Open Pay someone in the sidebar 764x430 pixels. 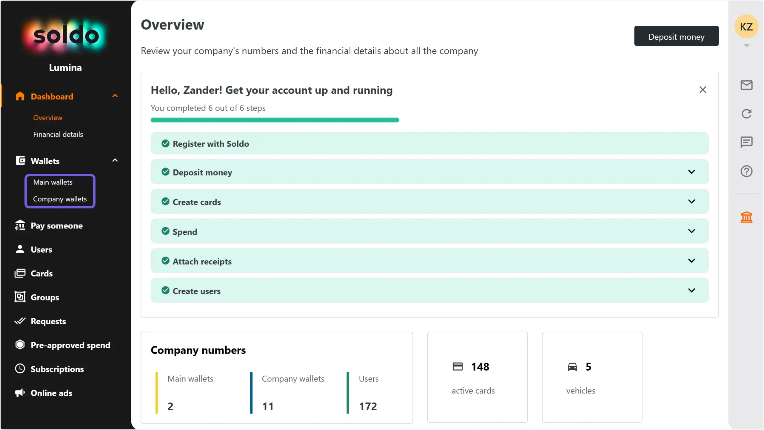coord(57,226)
